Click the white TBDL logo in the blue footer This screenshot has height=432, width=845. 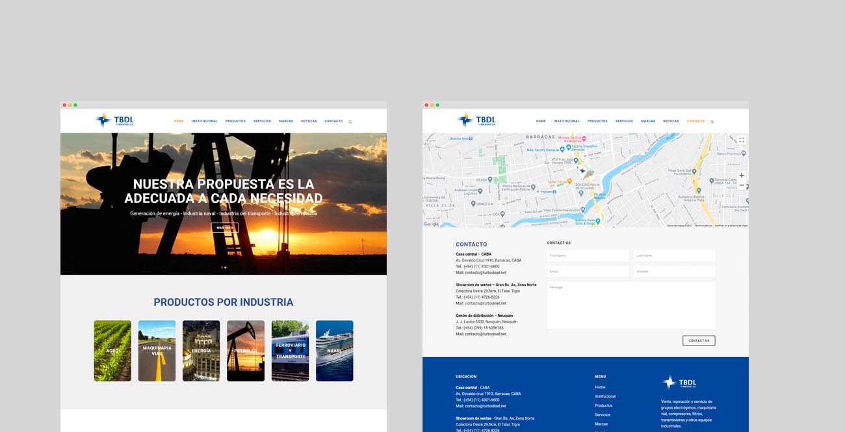tap(679, 383)
